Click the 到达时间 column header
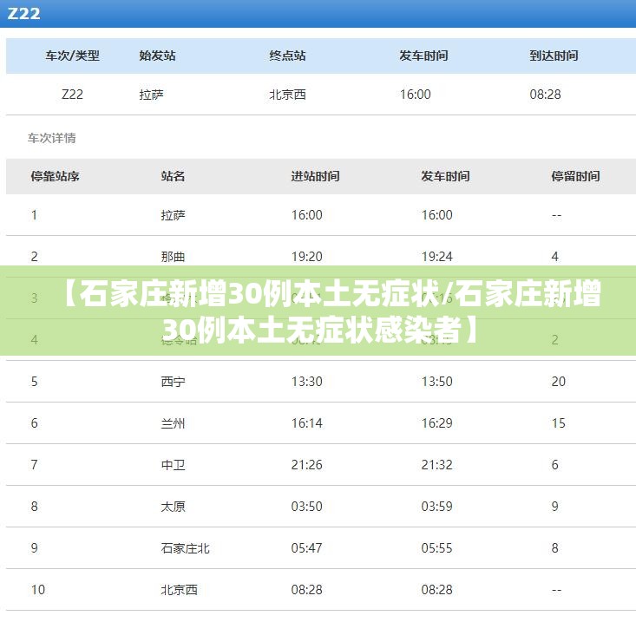 tap(554, 56)
